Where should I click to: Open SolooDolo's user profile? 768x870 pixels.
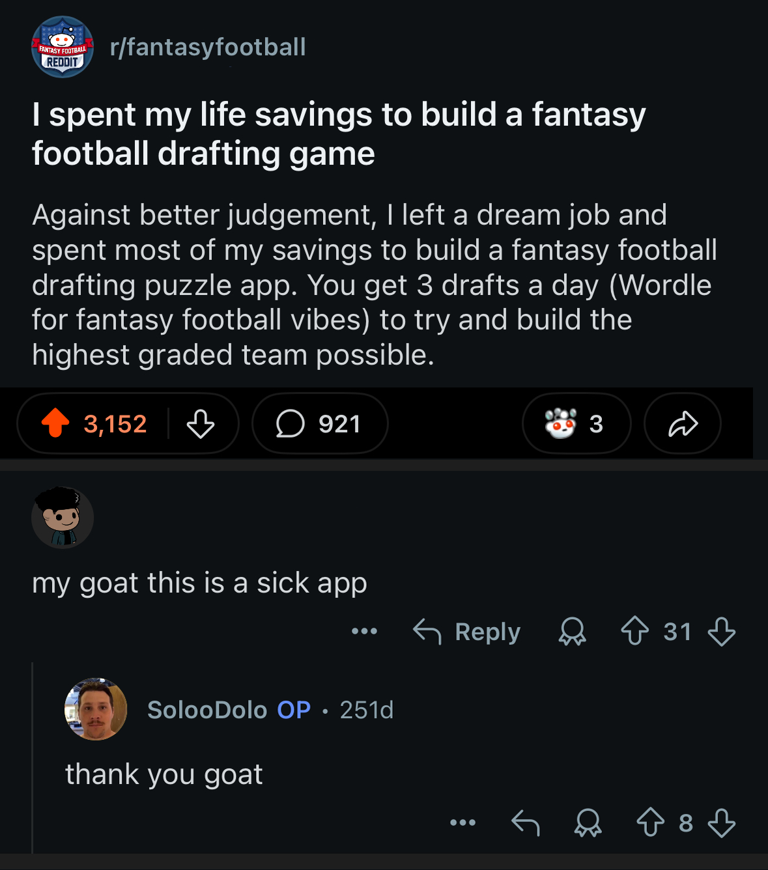207,710
